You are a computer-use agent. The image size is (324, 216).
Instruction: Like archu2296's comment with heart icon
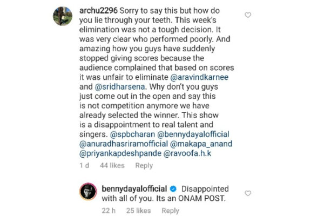[x=248, y=15]
